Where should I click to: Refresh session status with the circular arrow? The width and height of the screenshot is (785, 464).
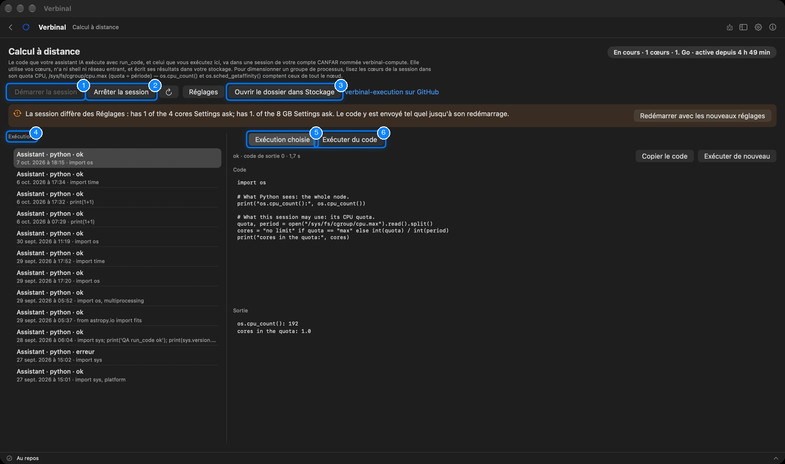[x=169, y=92]
